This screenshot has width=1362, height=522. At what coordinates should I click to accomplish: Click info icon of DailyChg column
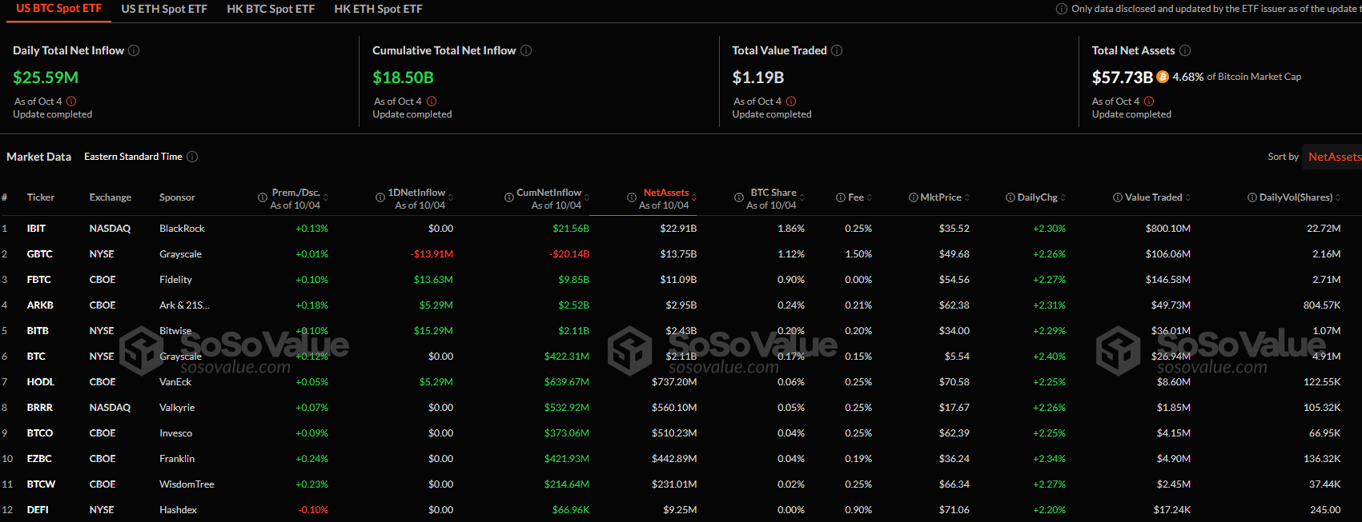point(1010,197)
